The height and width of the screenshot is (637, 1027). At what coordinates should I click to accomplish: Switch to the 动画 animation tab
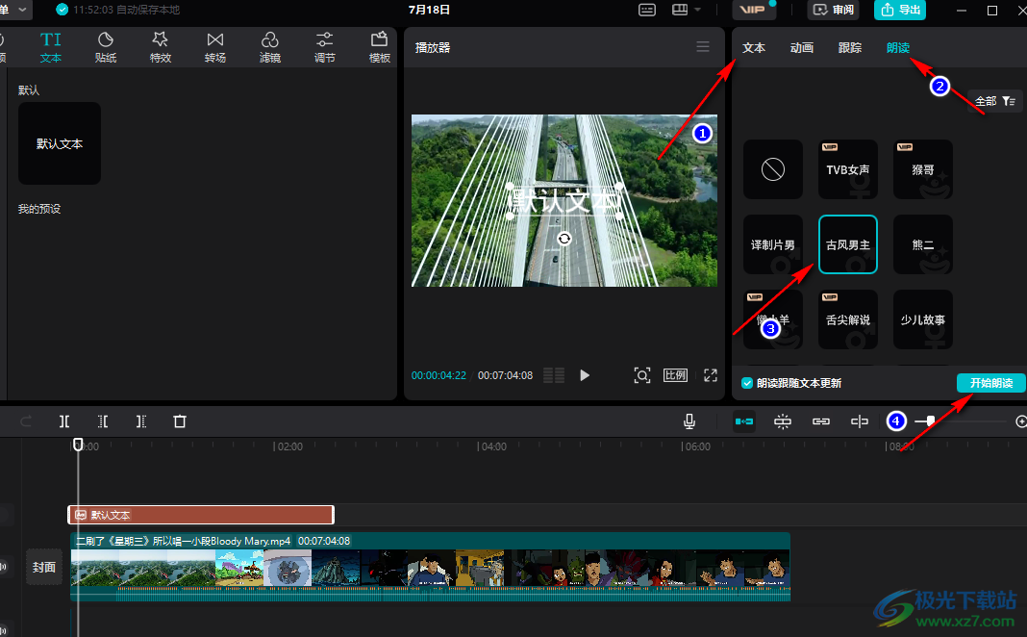(x=802, y=48)
